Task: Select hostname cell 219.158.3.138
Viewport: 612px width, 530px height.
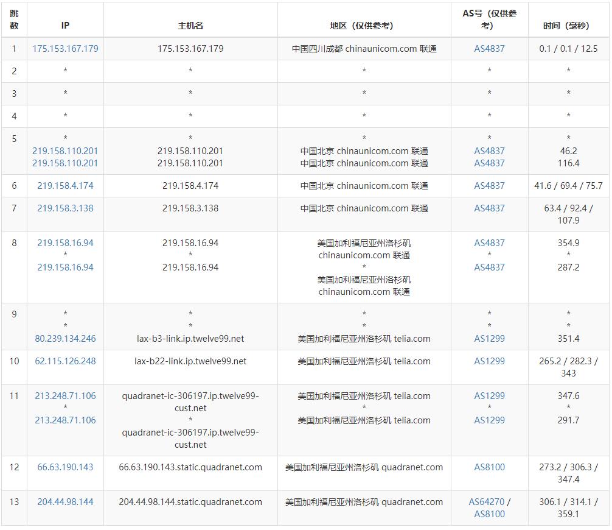Action: pyautogui.click(x=190, y=208)
